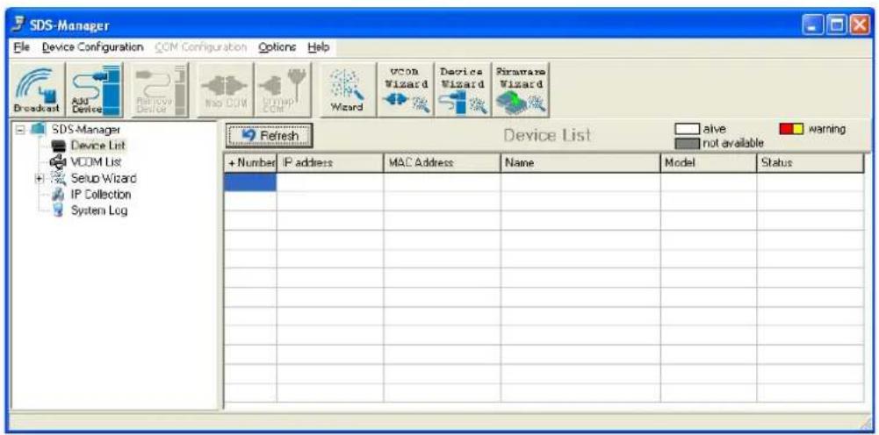Sort by the IP address column header
Screen dimensions: 879x435
(x=329, y=163)
